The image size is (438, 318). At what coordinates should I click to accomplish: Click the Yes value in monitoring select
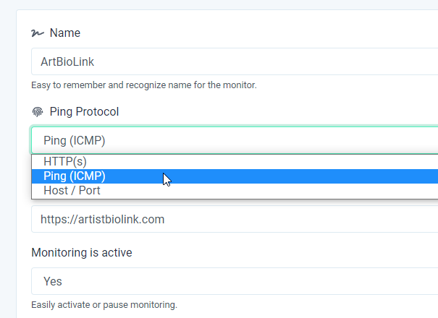(x=53, y=281)
